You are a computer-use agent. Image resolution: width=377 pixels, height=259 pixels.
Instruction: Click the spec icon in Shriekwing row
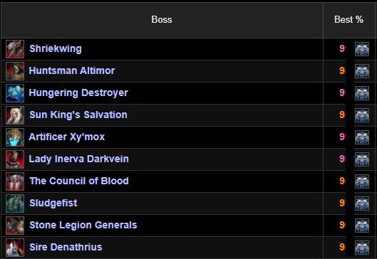tap(362, 49)
